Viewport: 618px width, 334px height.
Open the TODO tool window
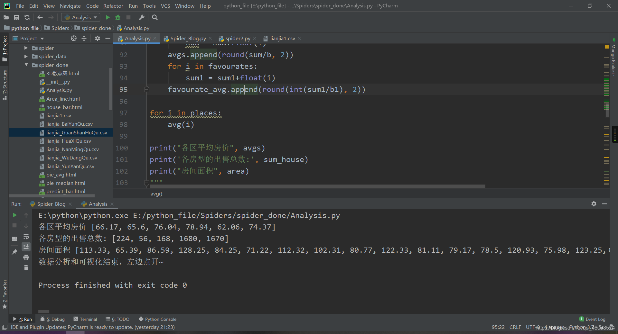tap(117, 319)
